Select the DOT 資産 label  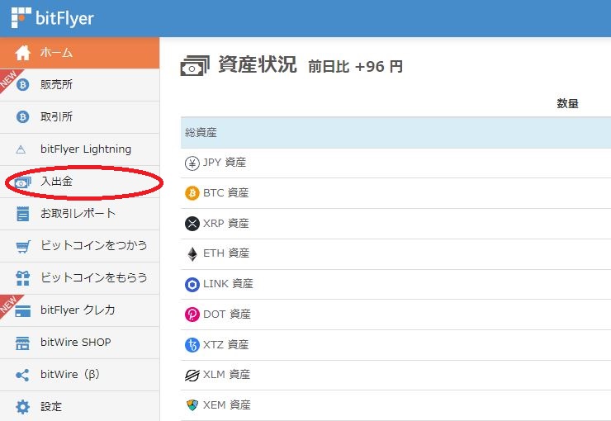coord(227,315)
